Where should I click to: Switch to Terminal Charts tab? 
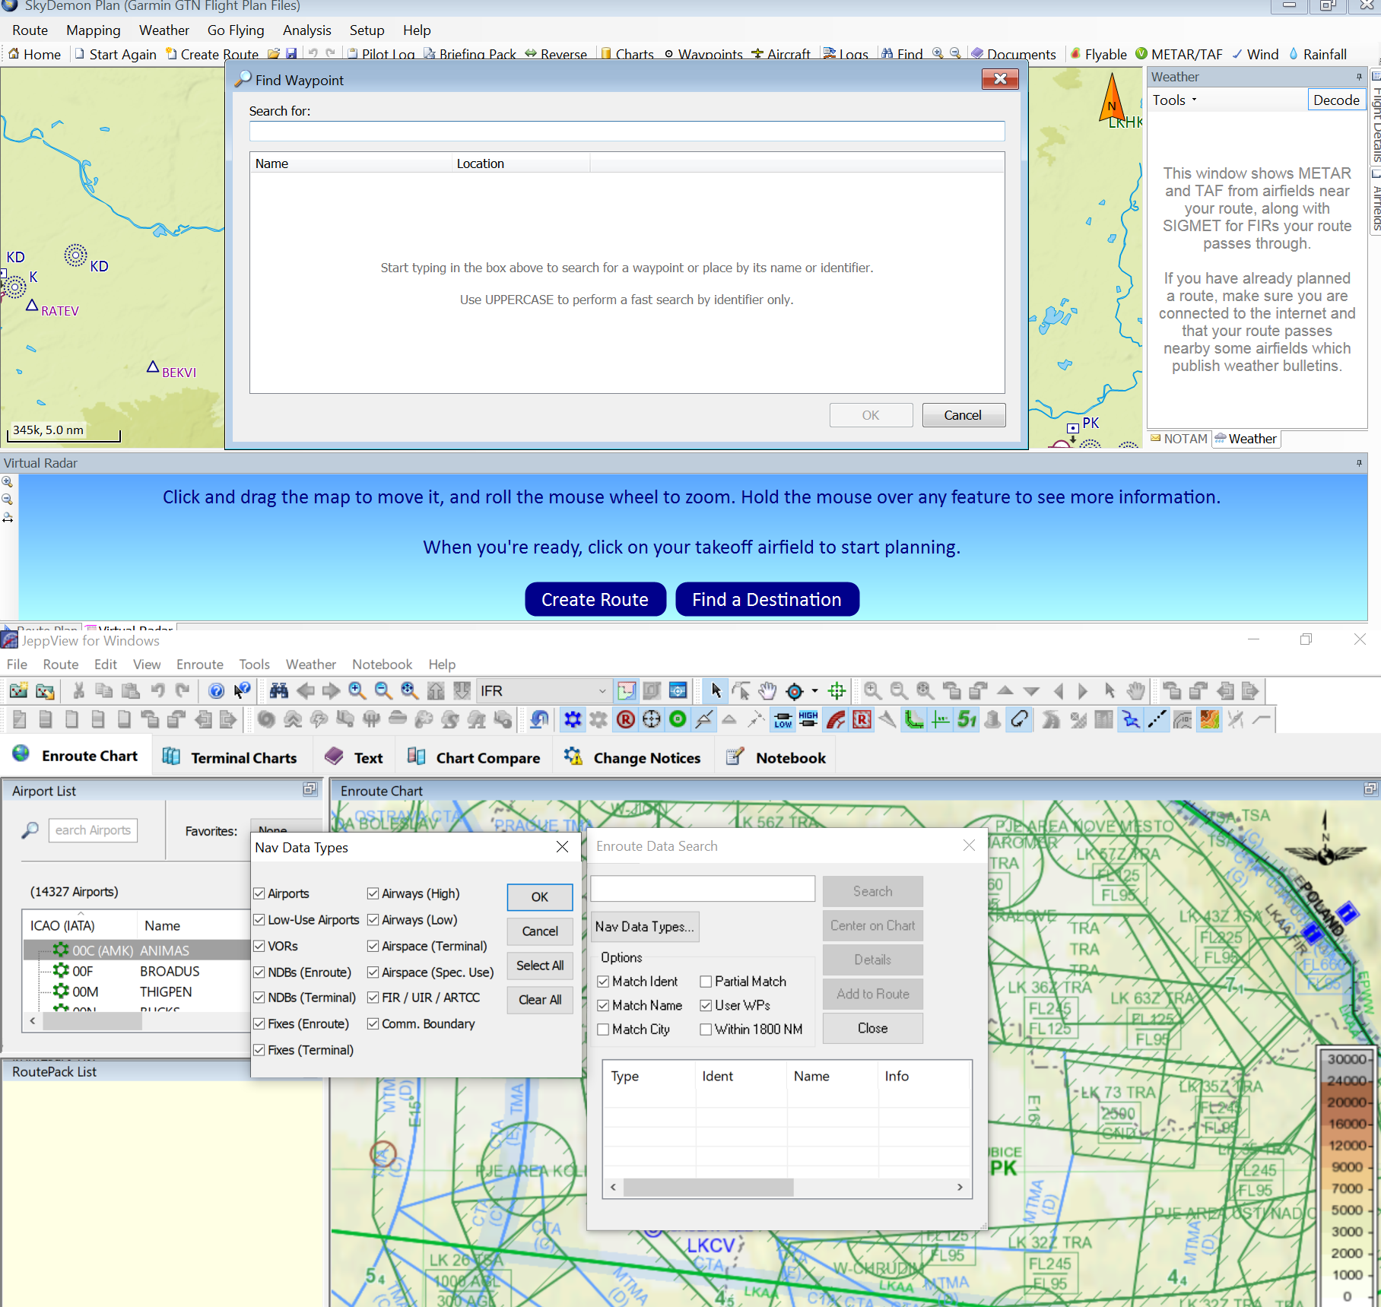(x=230, y=757)
